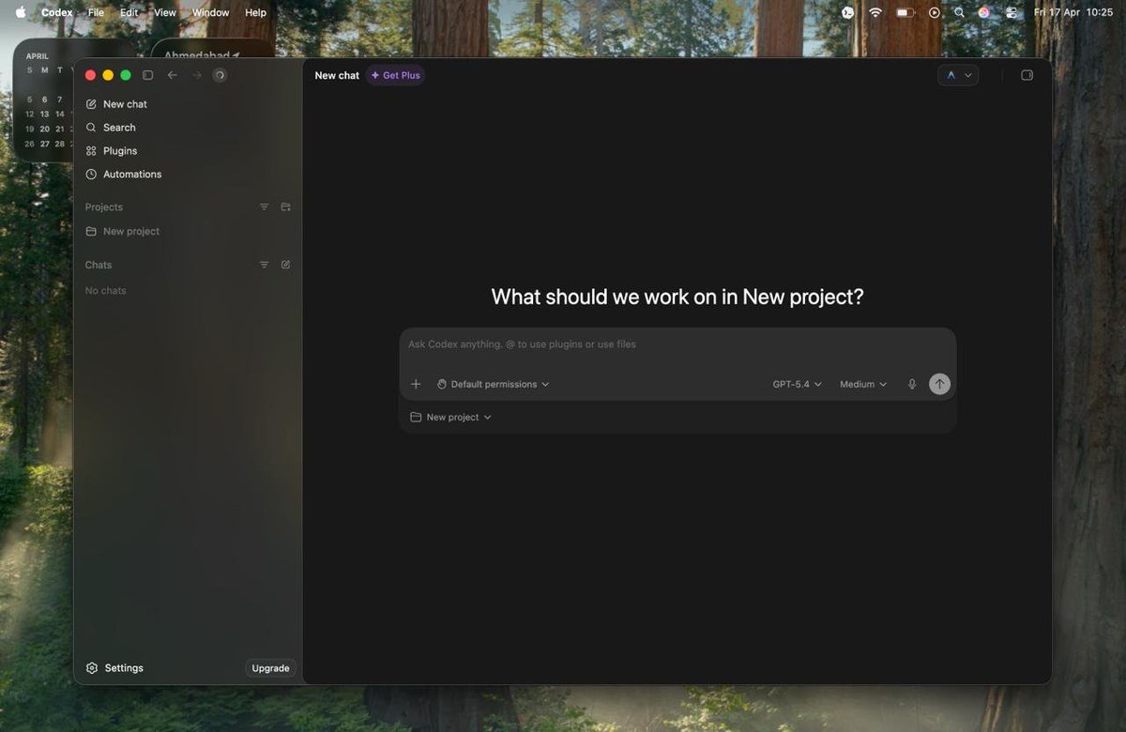Go forward with the right arrow
Screen dimensions: 1126x732
click(196, 75)
